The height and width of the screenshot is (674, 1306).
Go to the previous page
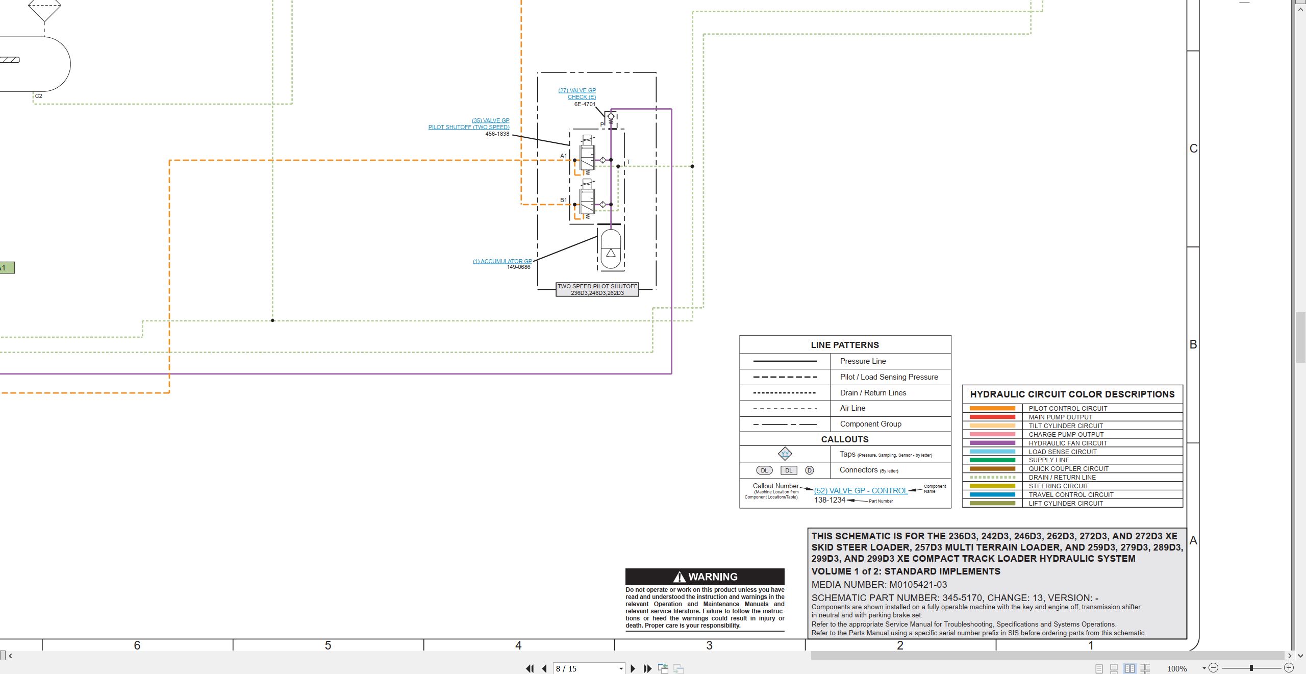coord(544,668)
